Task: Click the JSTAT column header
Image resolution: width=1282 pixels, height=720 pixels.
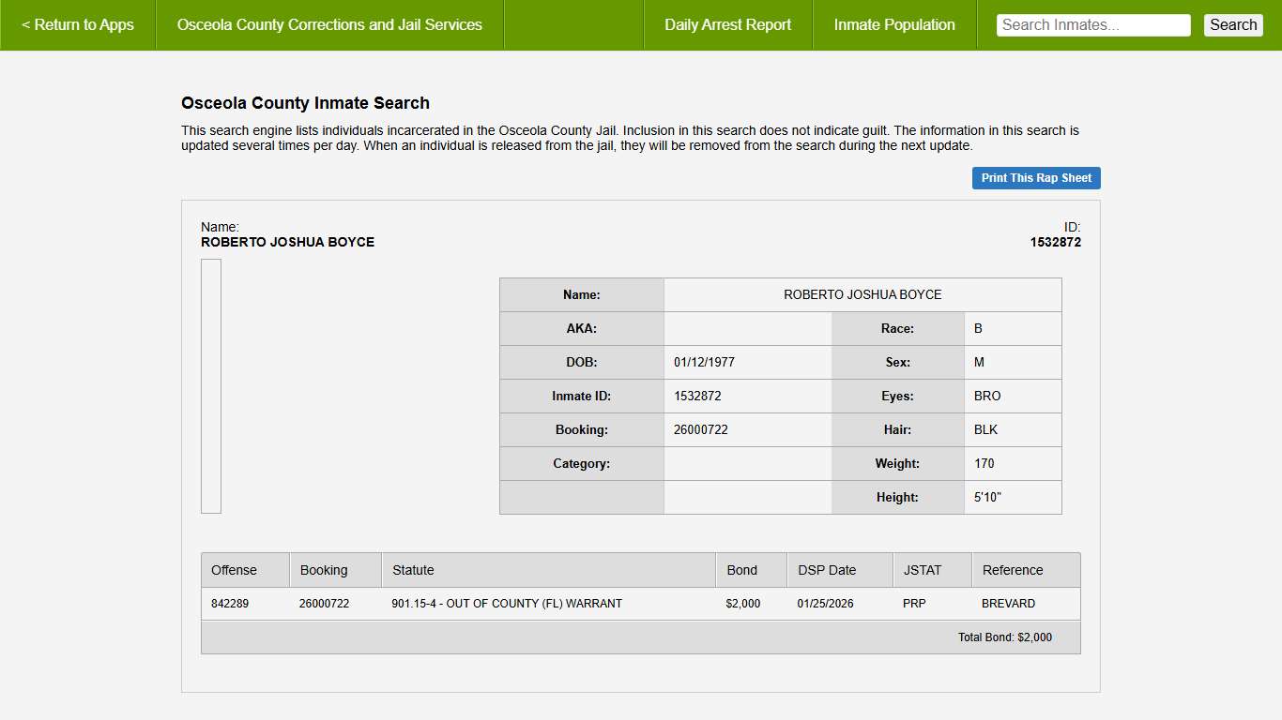Action: pyautogui.click(x=922, y=570)
